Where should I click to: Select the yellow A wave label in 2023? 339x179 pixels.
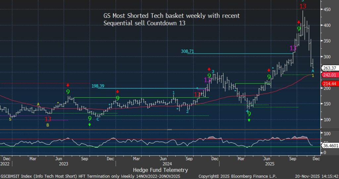point(38,105)
